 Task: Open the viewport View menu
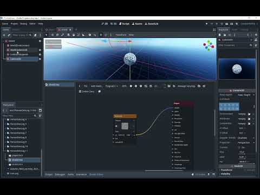coord(131,35)
